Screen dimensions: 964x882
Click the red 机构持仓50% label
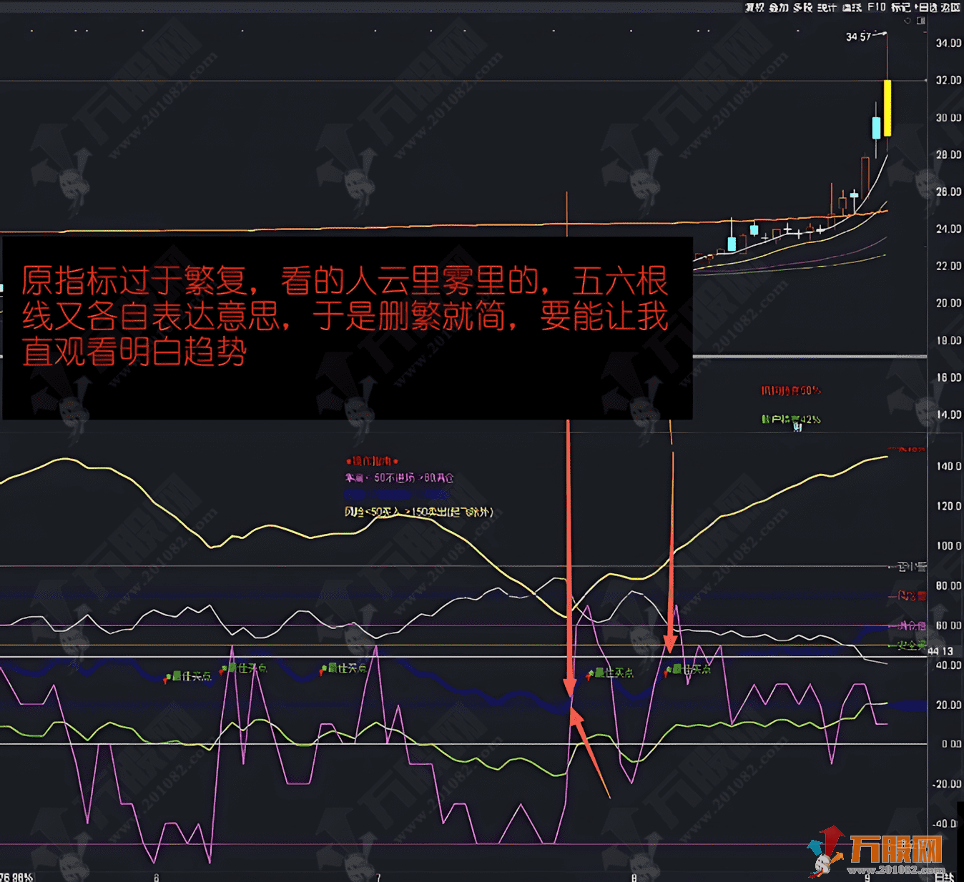[x=792, y=390]
